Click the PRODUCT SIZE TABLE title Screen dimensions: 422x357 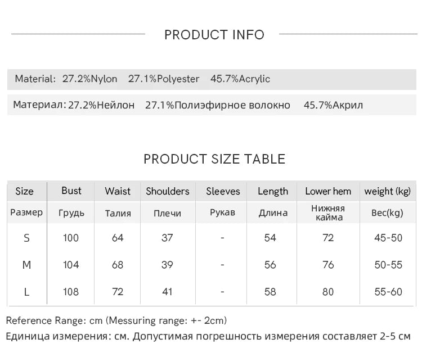pos(214,159)
